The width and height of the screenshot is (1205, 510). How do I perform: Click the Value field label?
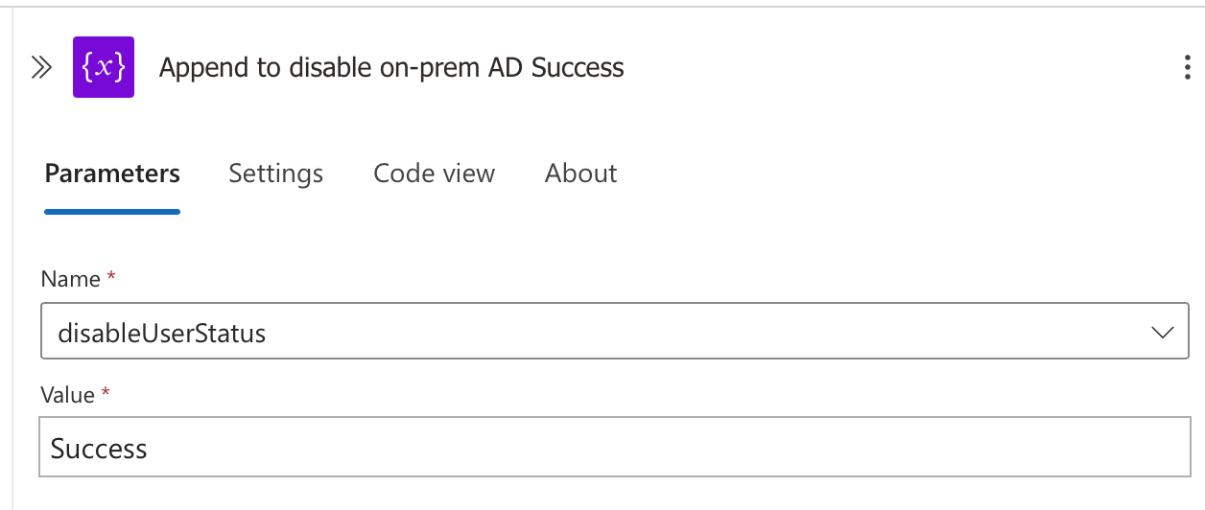(x=67, y=395)
